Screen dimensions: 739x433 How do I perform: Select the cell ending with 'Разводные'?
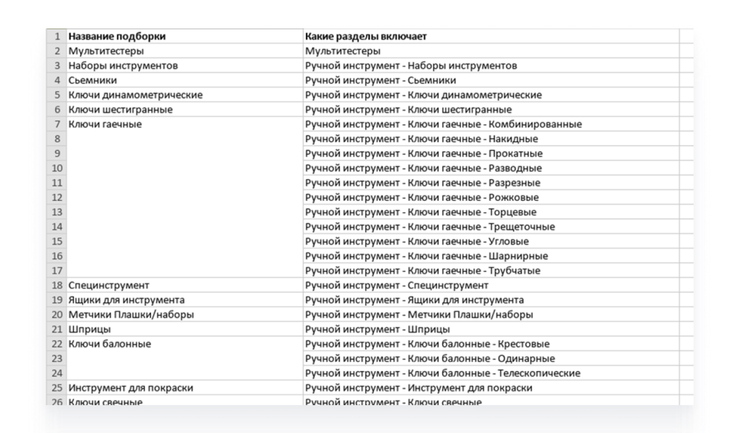[x=424, y=168]
